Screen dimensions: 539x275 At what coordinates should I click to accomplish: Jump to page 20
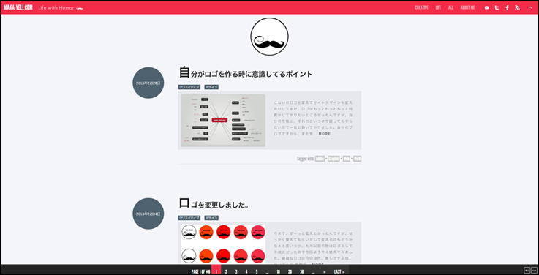290,271
